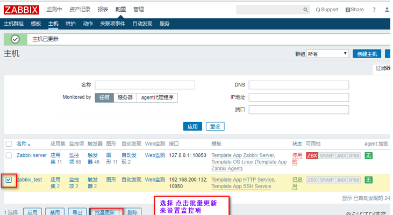
Task: Open 自动发现 for zabbix_test
Action: 131,180
